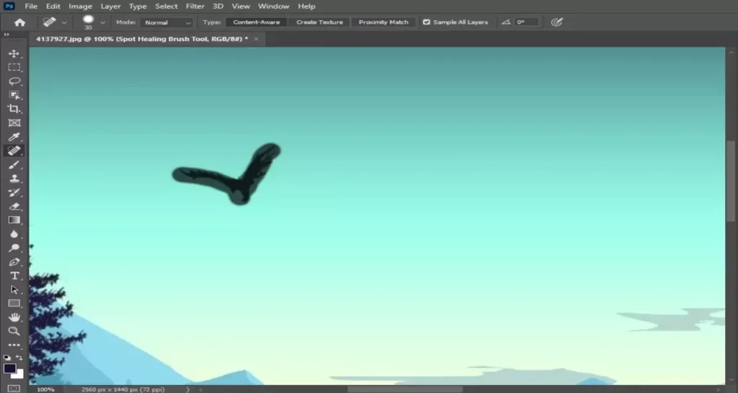This screenshot has width=738, height=393.
Task: Toggle pressure for size icon
Action: point(557,22)
